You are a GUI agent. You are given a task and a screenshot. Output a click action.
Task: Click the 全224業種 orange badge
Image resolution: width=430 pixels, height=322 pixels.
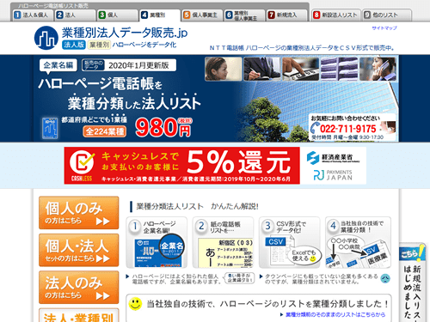click(105, 131)
